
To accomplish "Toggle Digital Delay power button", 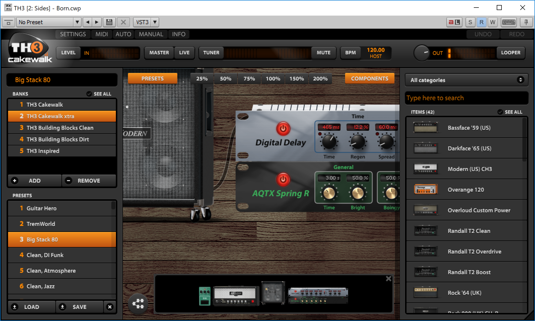I will [283, 129].
